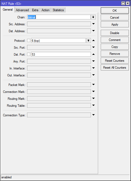Expand the Dst. Address field arrow
Viewport: 131px width, 181px height.
(x=94, y=31)
